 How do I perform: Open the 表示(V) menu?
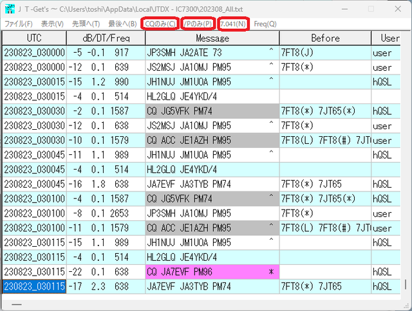coord(52,24)
